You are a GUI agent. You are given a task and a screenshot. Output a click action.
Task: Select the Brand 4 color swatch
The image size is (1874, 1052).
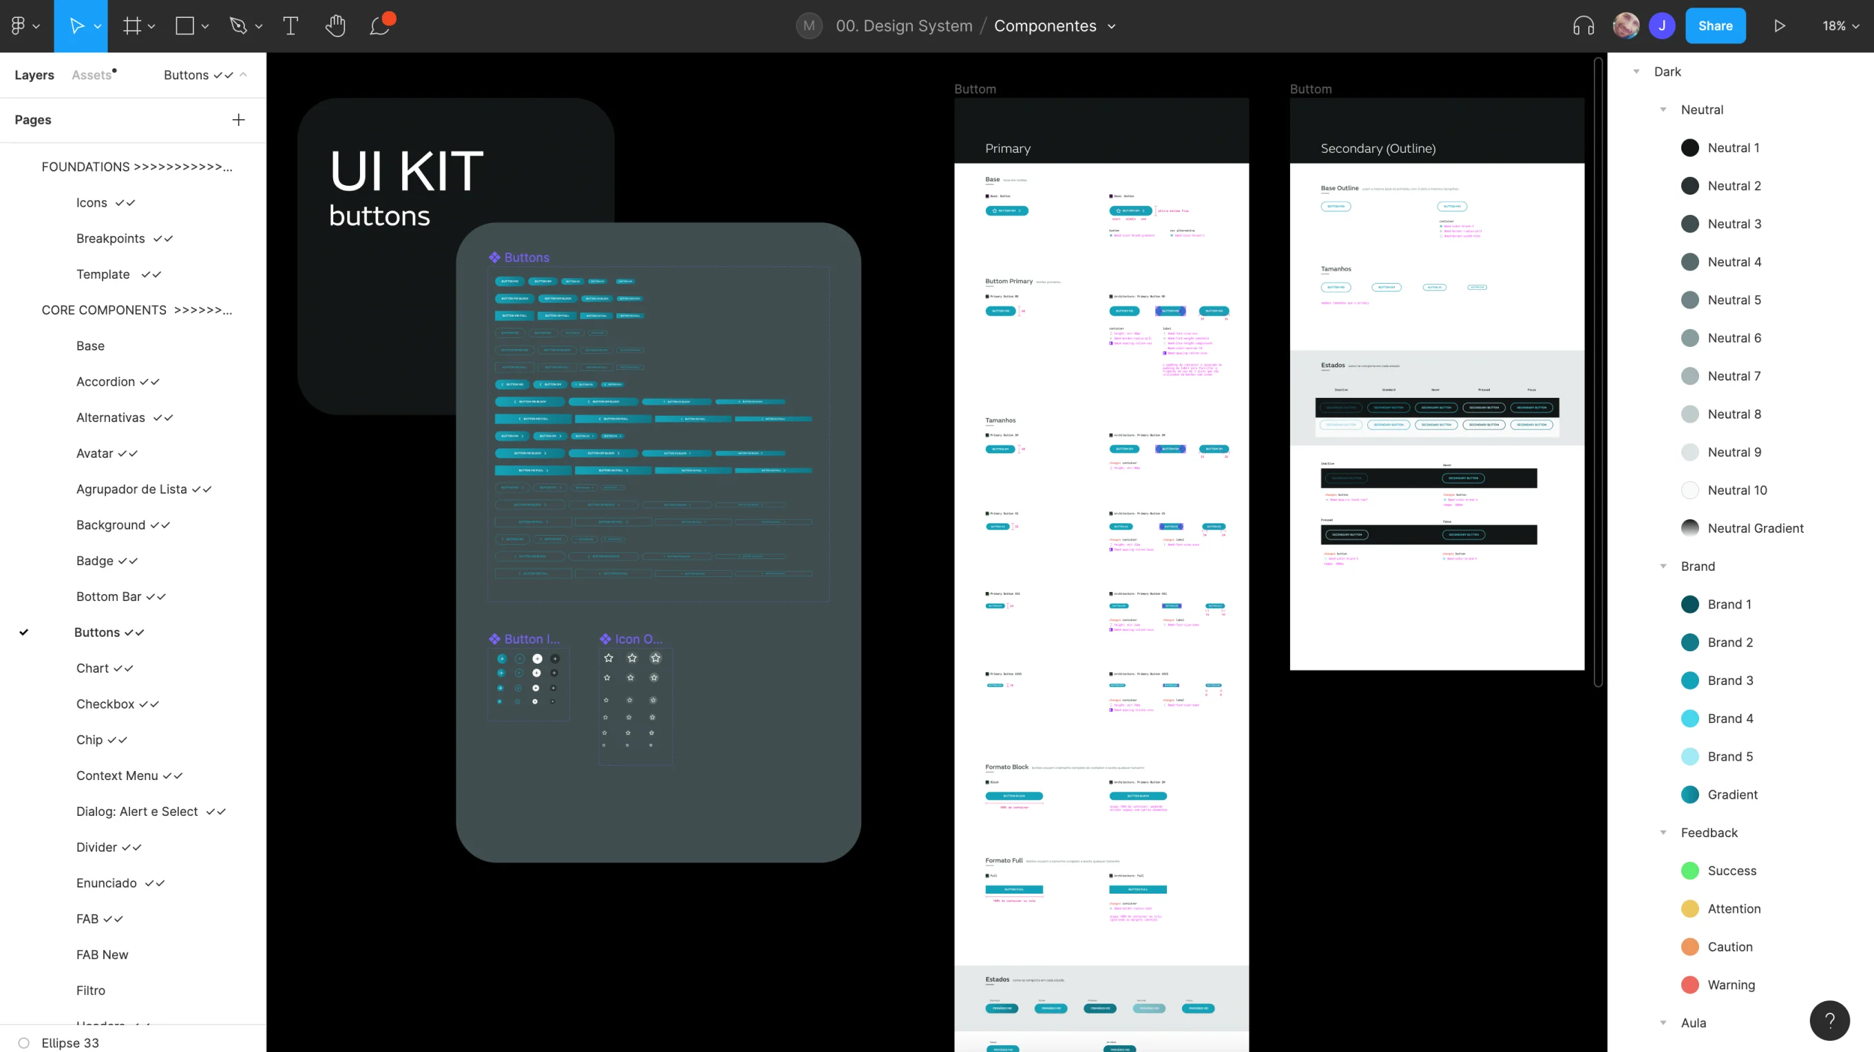(x=1689, y=718)
